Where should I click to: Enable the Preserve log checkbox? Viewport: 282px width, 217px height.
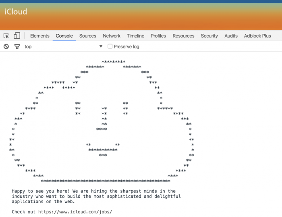pos(110,46)
